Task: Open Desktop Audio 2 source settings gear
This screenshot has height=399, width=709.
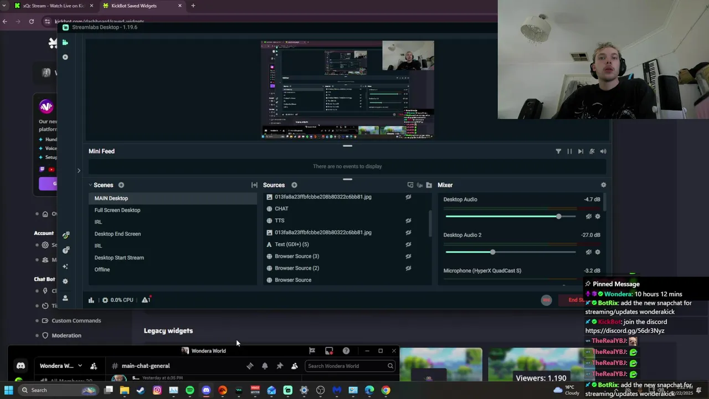Action: tap(598, 252)
